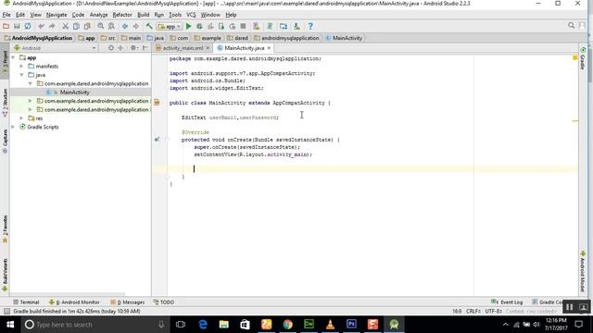Click the Synchronize toolbar icon

click(28, 27)
